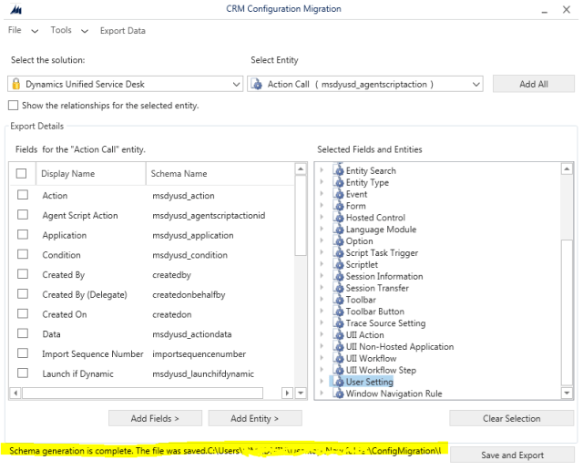
Task: Check the Agent Script Action checkbox
Action: coord(23,215)
